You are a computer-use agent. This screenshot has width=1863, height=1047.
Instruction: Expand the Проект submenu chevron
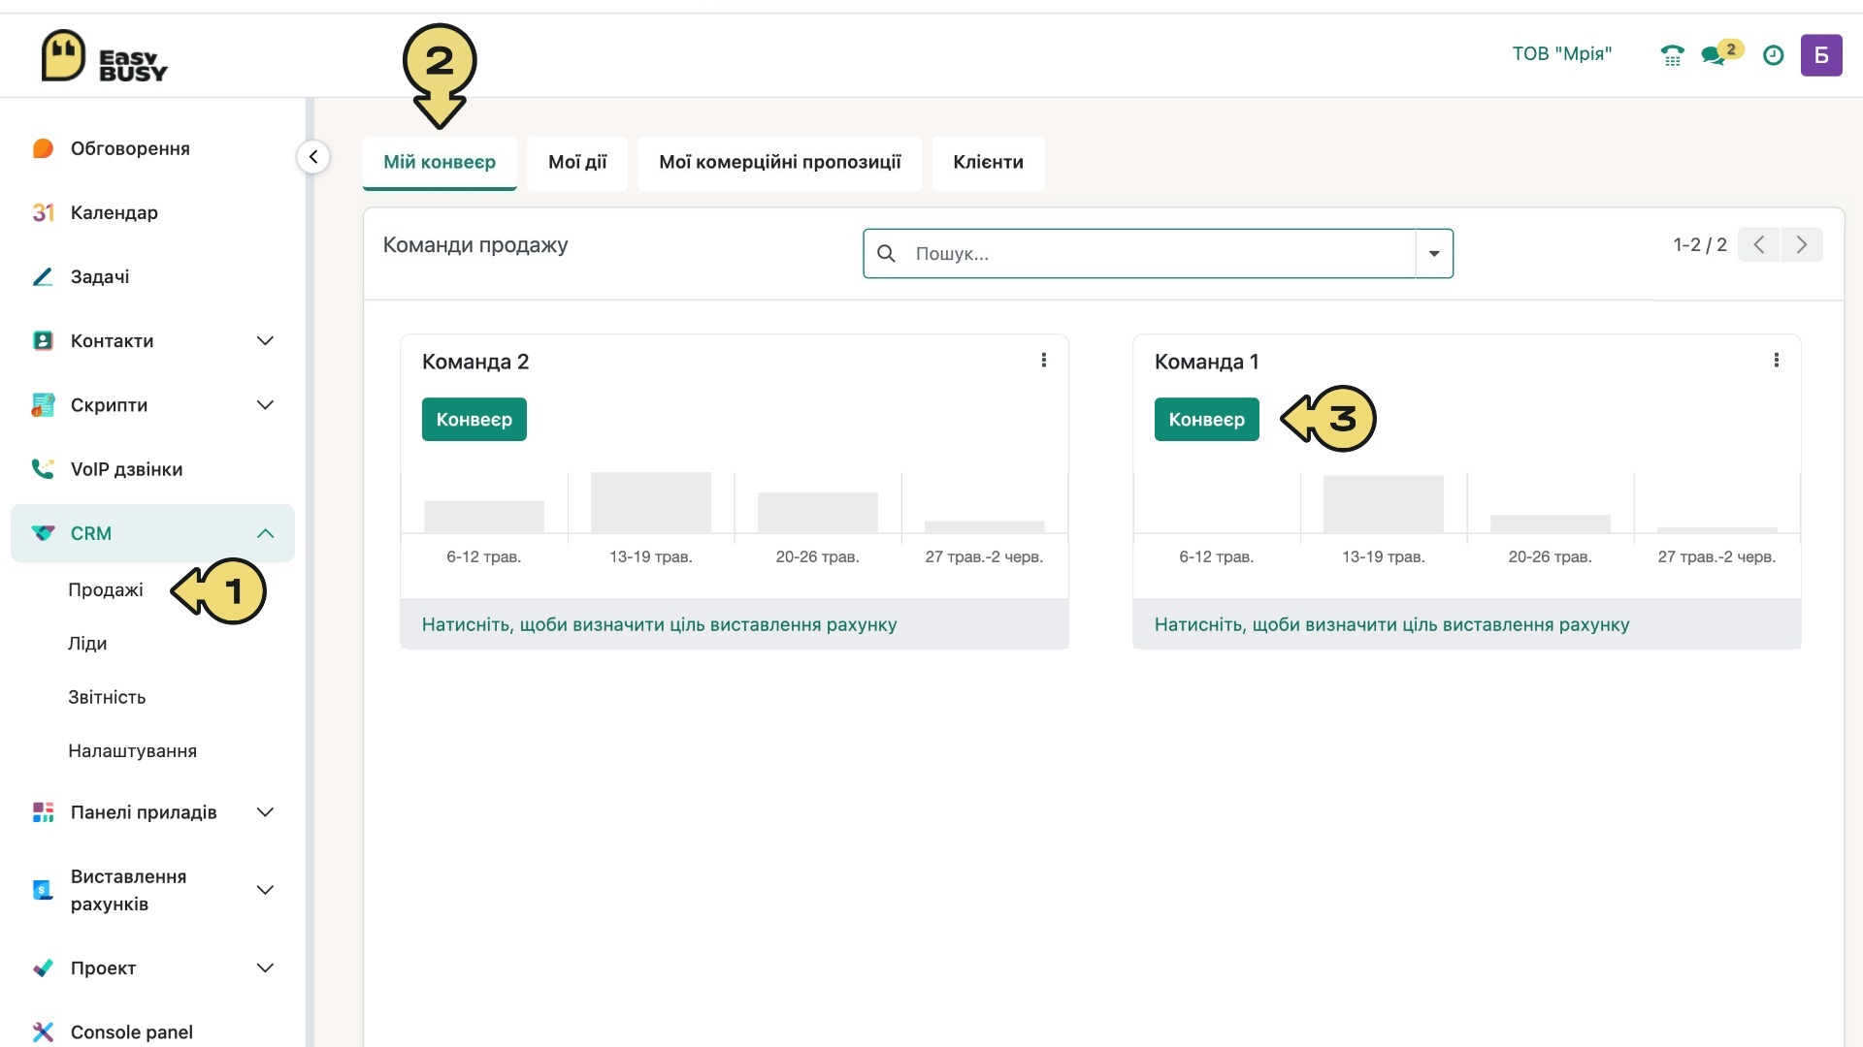[265, 968]
